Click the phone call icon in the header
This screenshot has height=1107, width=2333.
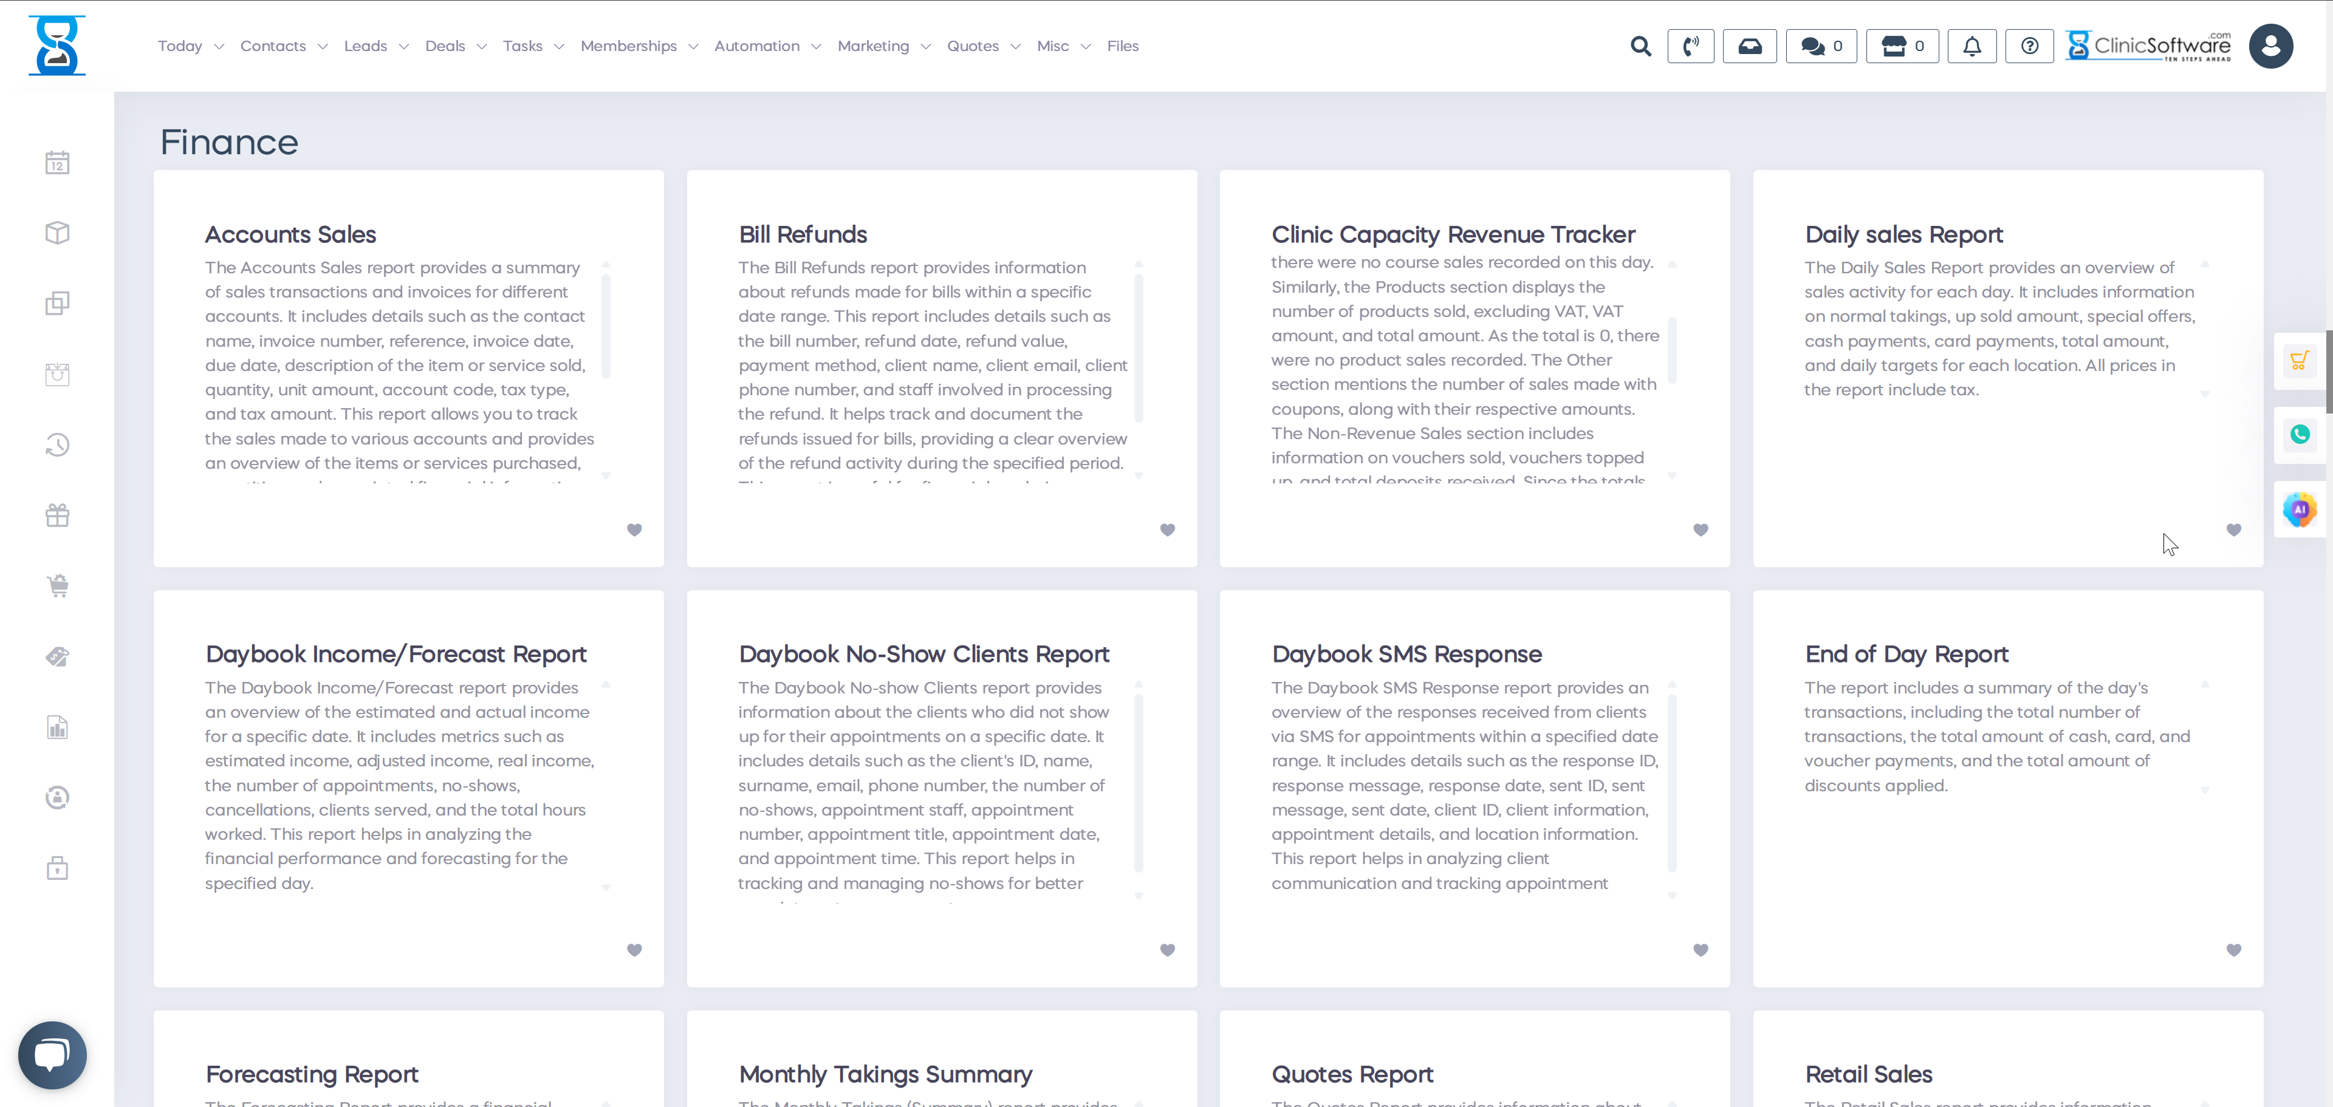pos(1691,46)
